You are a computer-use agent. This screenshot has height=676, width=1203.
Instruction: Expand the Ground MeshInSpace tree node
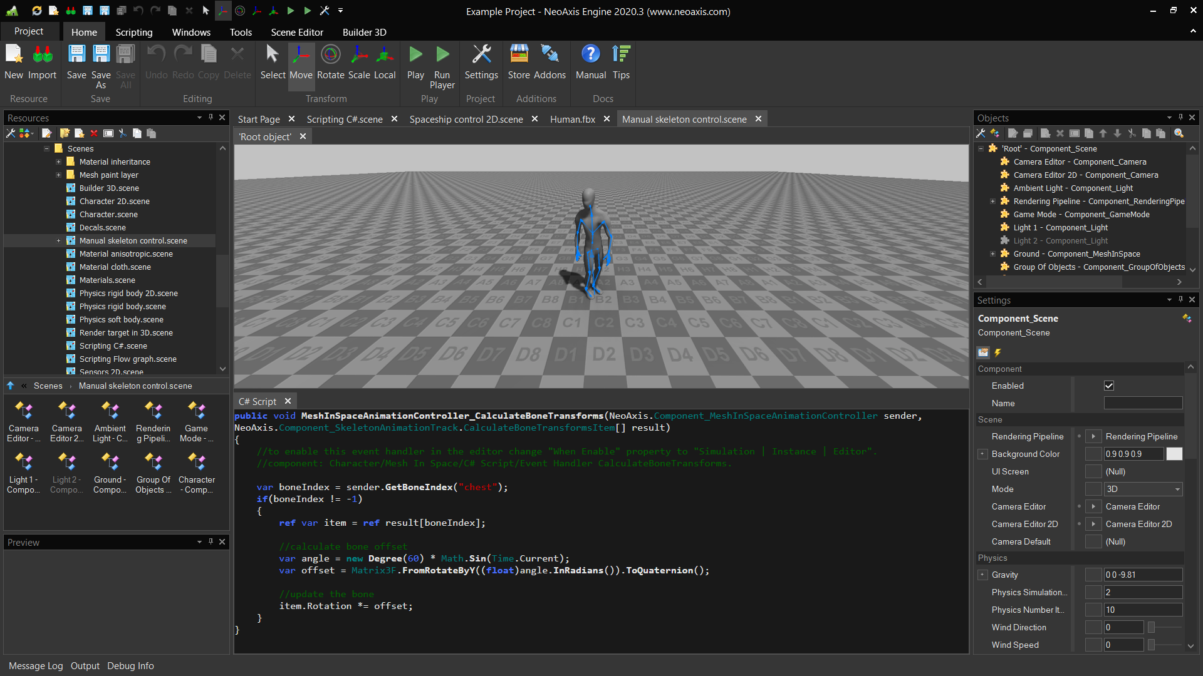click(992, 253)
